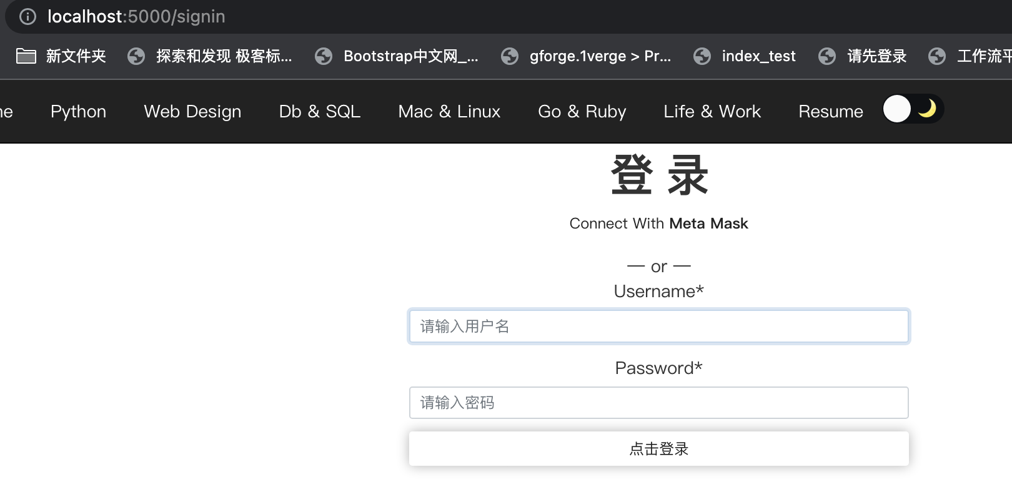Navigate to Go & Ruby section
The image size is (1012, 492).
(x=582, y=112)
